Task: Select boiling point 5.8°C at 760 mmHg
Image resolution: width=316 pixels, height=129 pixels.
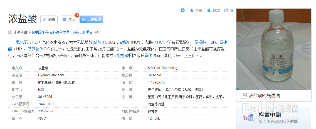Action: pyautogui.click(x=163, y=68)
